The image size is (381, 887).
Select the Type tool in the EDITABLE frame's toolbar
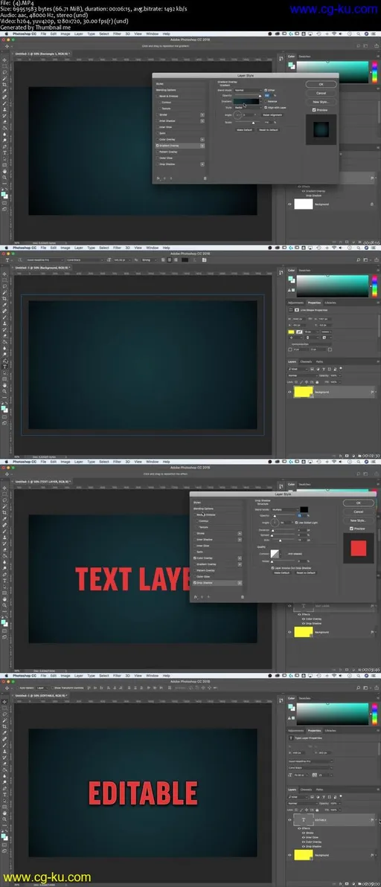coord(5,794)
